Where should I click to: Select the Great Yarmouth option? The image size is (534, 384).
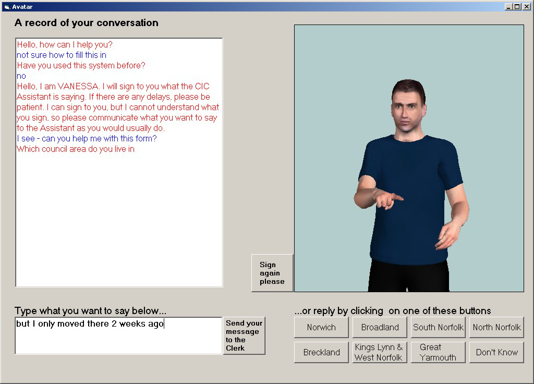coord(438,352)
